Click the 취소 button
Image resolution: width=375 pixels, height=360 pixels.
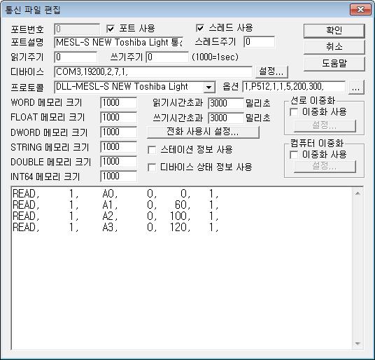coord(334,47)
